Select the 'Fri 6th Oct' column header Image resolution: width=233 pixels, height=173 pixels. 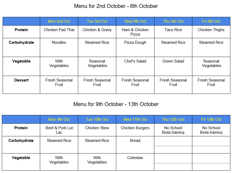click(211, 21)
